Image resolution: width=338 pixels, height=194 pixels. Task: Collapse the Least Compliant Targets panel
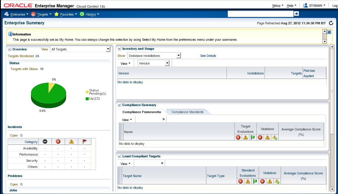[x=119, y=156]
